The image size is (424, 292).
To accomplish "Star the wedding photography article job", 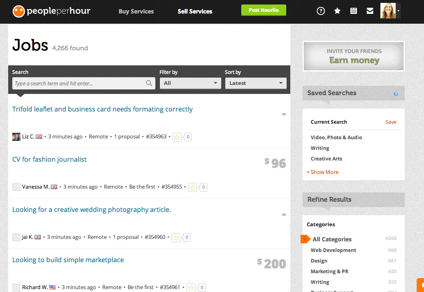I will 176,237.
